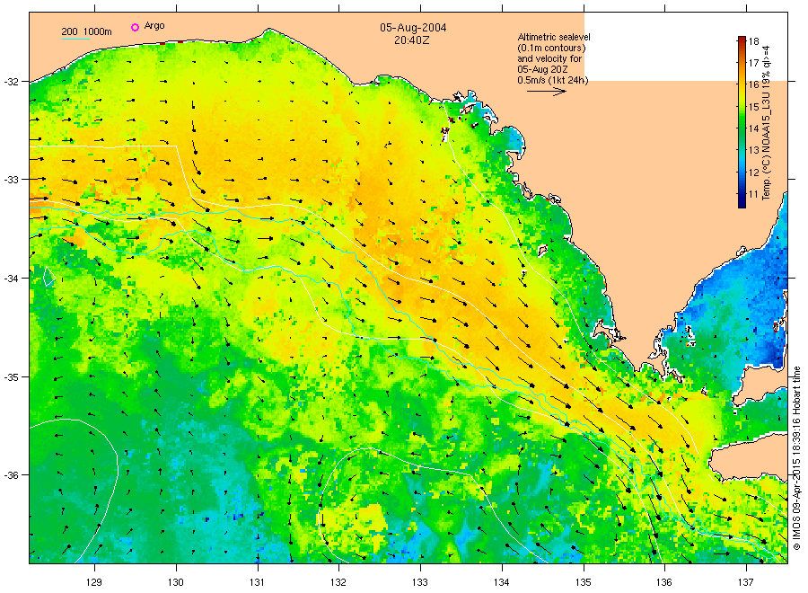Click the '132' longitude axis label

click(x=338, y=583)
